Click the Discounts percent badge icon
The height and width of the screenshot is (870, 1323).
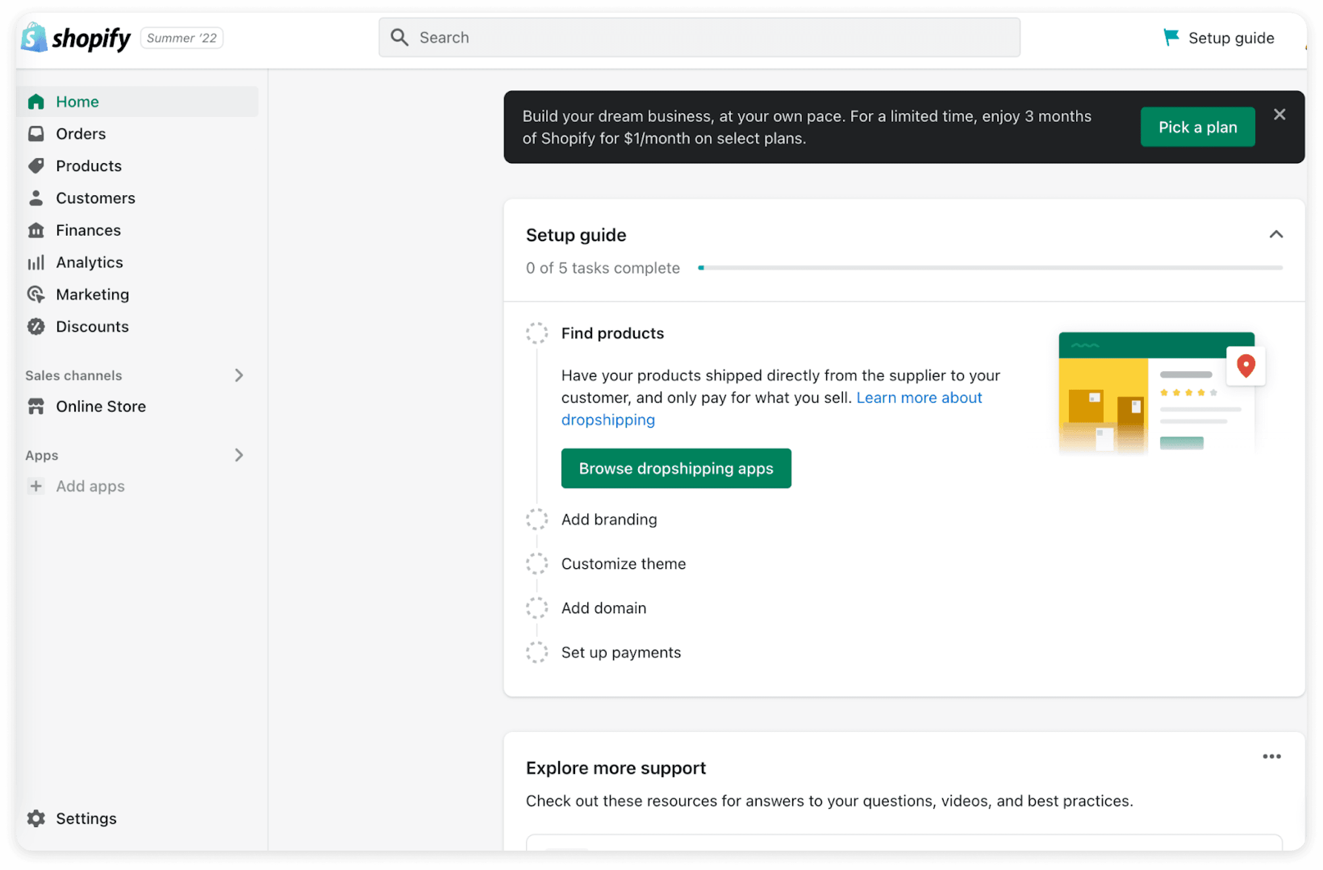click(36, 326)
